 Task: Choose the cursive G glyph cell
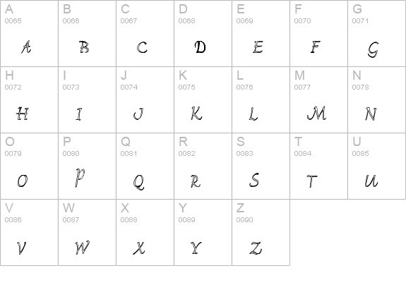pos(377,33)
